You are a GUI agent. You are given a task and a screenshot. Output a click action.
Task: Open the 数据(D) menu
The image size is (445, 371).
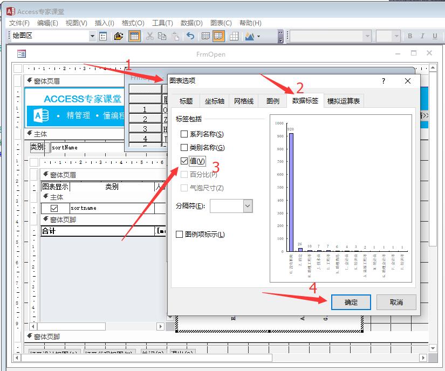coord(191,23)
